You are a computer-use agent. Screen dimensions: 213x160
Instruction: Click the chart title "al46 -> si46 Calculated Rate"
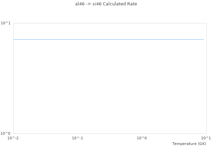point(106,4)
